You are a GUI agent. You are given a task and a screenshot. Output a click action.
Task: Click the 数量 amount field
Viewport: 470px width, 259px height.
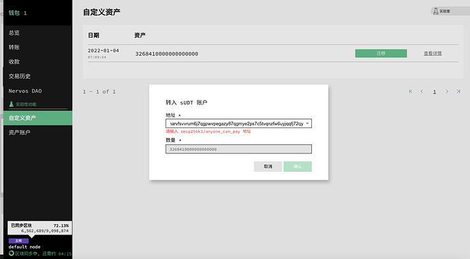click(238, 149)
